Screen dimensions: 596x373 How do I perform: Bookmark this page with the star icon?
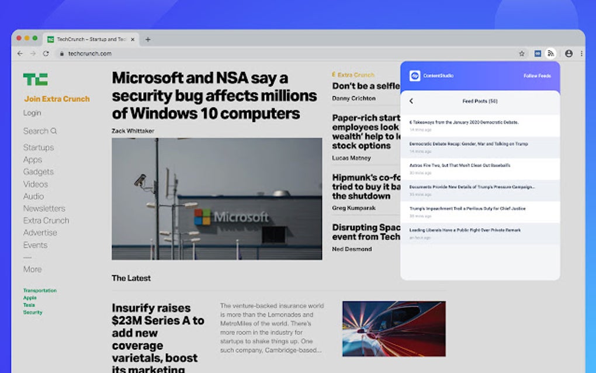(x=521, y=54)
